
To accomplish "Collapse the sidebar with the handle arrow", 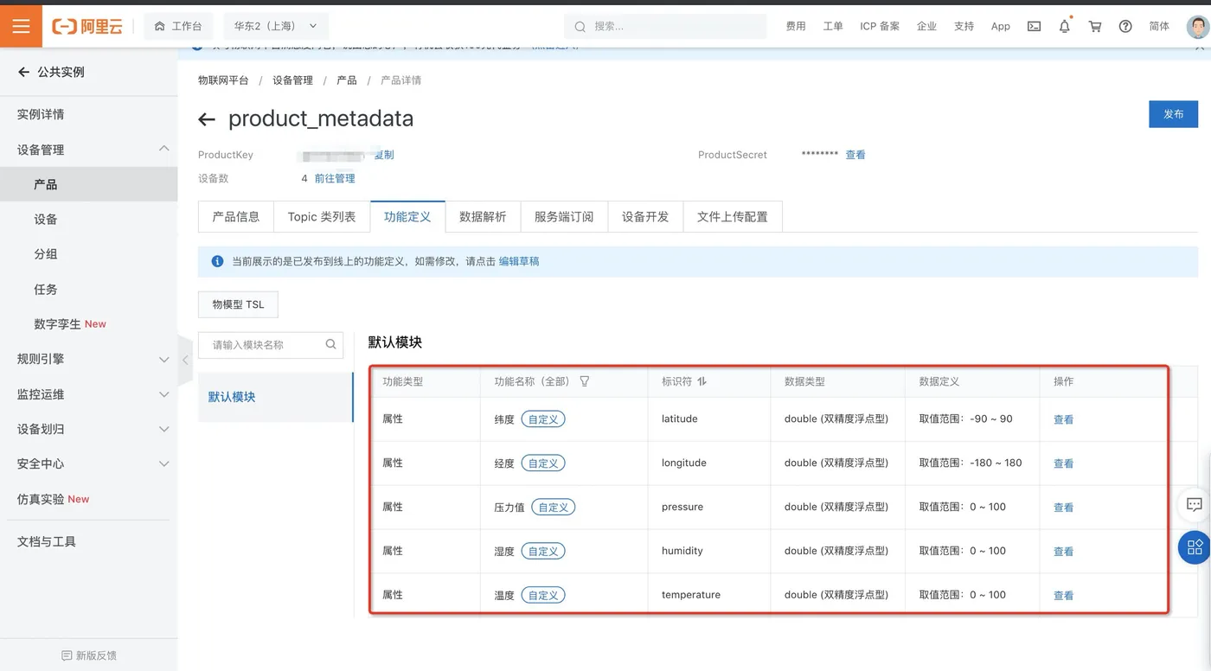I will click(x=184, y=360).
